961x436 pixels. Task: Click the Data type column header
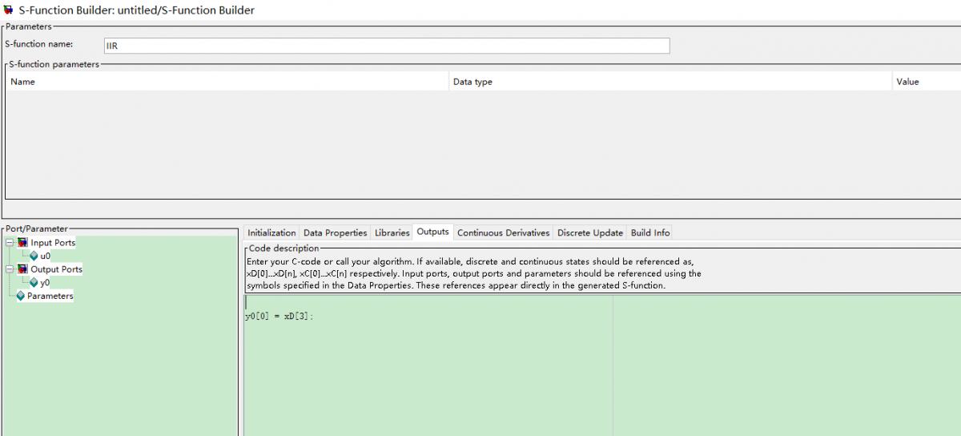[x=671, y=81]
